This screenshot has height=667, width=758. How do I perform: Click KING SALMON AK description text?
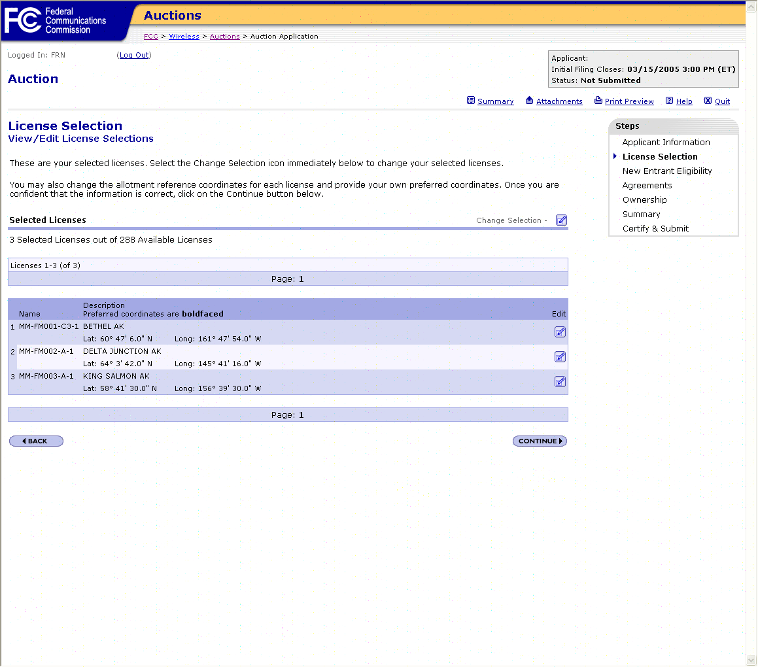(116, 377)
